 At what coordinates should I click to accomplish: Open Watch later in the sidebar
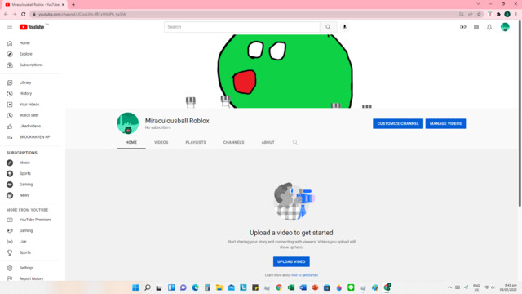[x=29, y=115]
